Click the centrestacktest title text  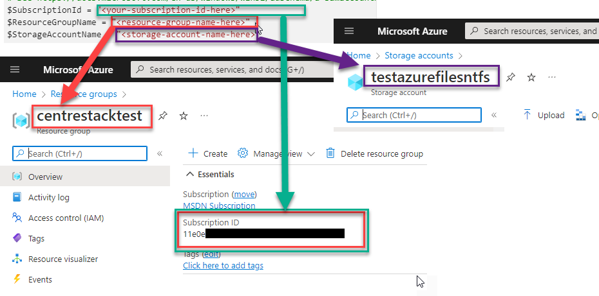(x=90, y=116)
